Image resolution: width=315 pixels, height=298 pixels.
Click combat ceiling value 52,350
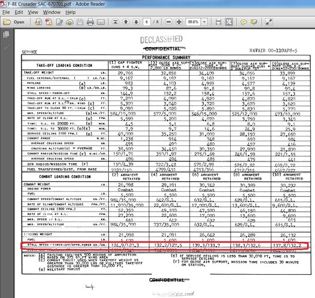pos(126,210)
